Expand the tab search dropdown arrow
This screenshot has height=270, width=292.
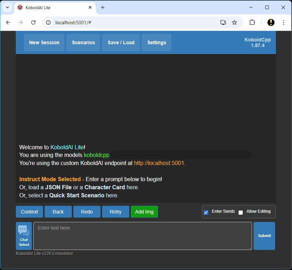coord(7,7)
